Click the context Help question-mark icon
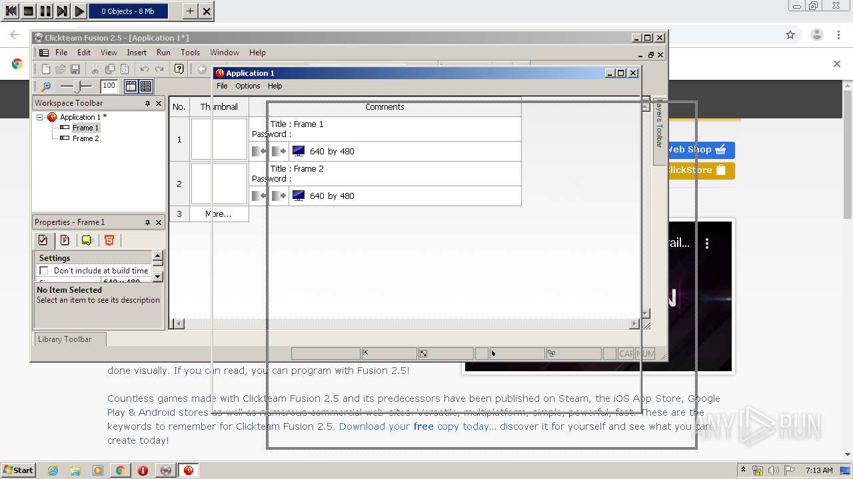 [x=179, y=69]
